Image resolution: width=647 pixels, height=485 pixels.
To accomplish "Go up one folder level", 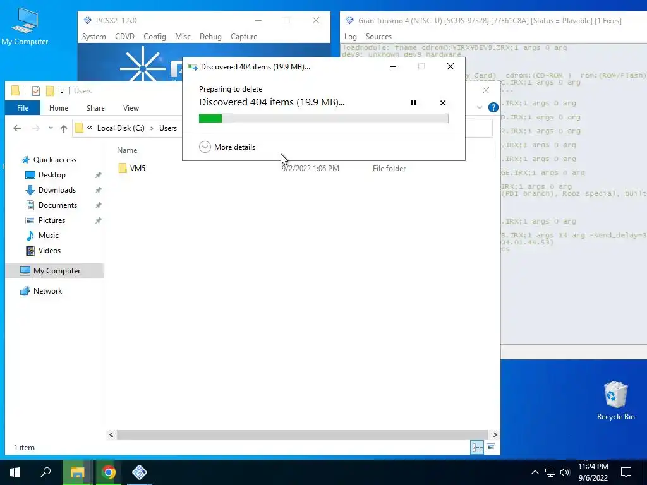I will 64,128.
